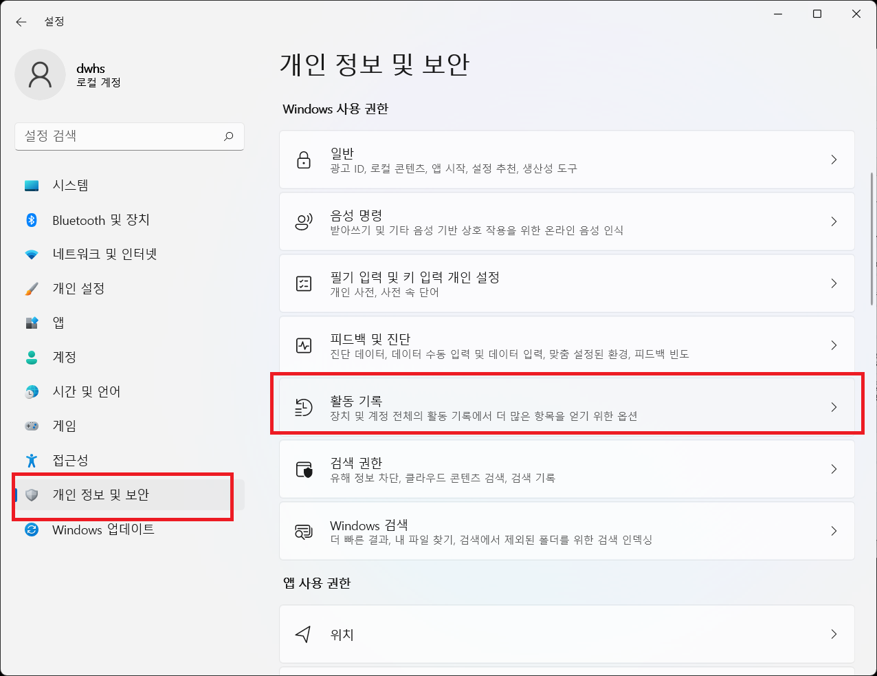Select 개인 설정 in navigation
This screenshot has width=877, height=676.
(129, 289)
